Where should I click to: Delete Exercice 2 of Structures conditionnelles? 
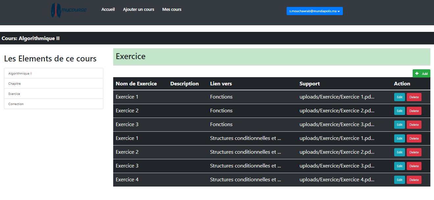tap(414, 152)
